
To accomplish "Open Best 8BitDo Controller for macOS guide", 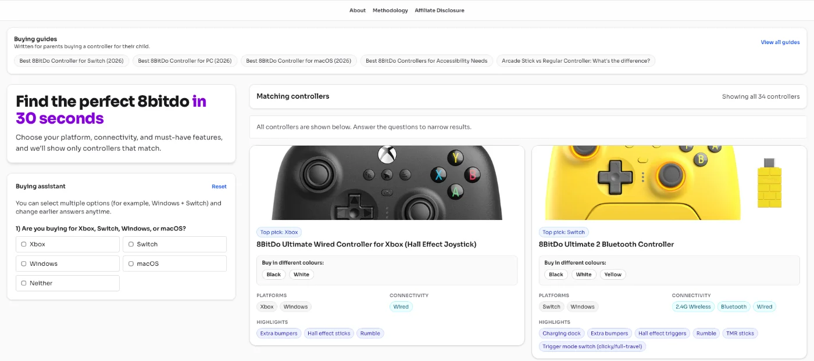I will 299,61.
